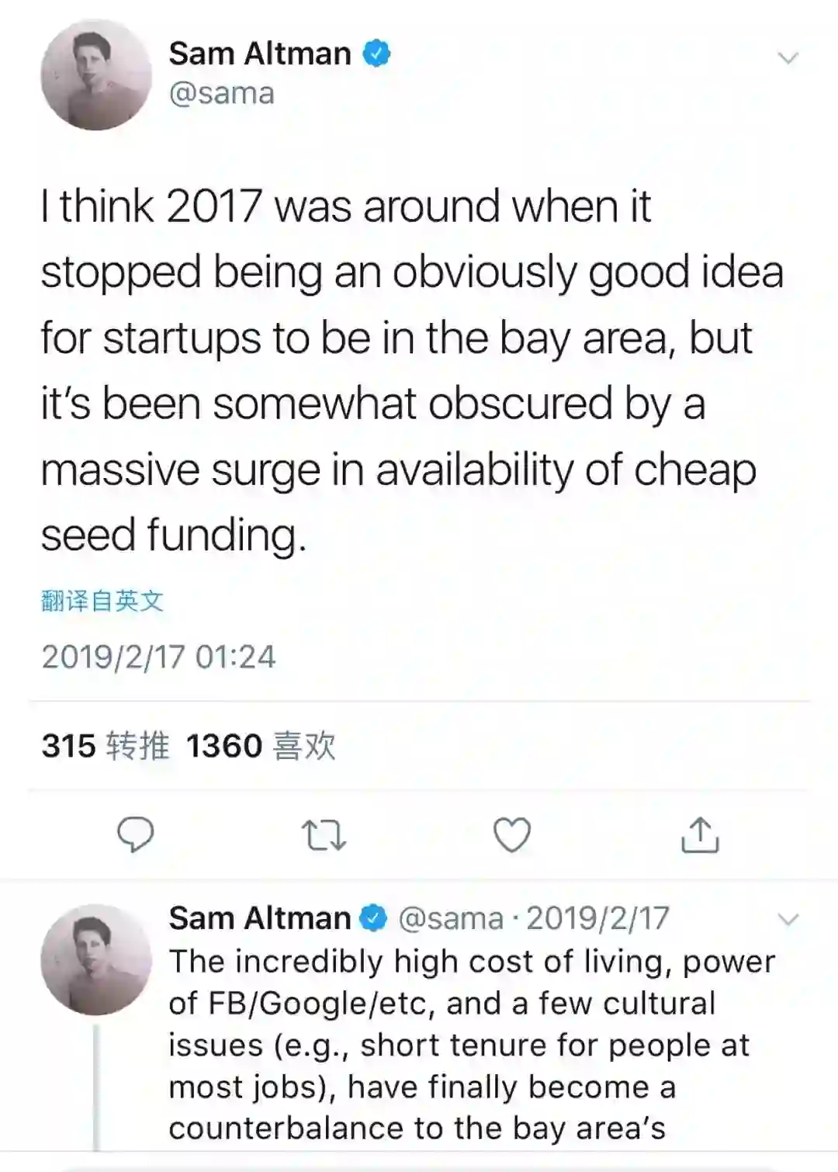Click the verified badge in the main tweet header
838x1172 pixels.
click(x=377, y=54)
